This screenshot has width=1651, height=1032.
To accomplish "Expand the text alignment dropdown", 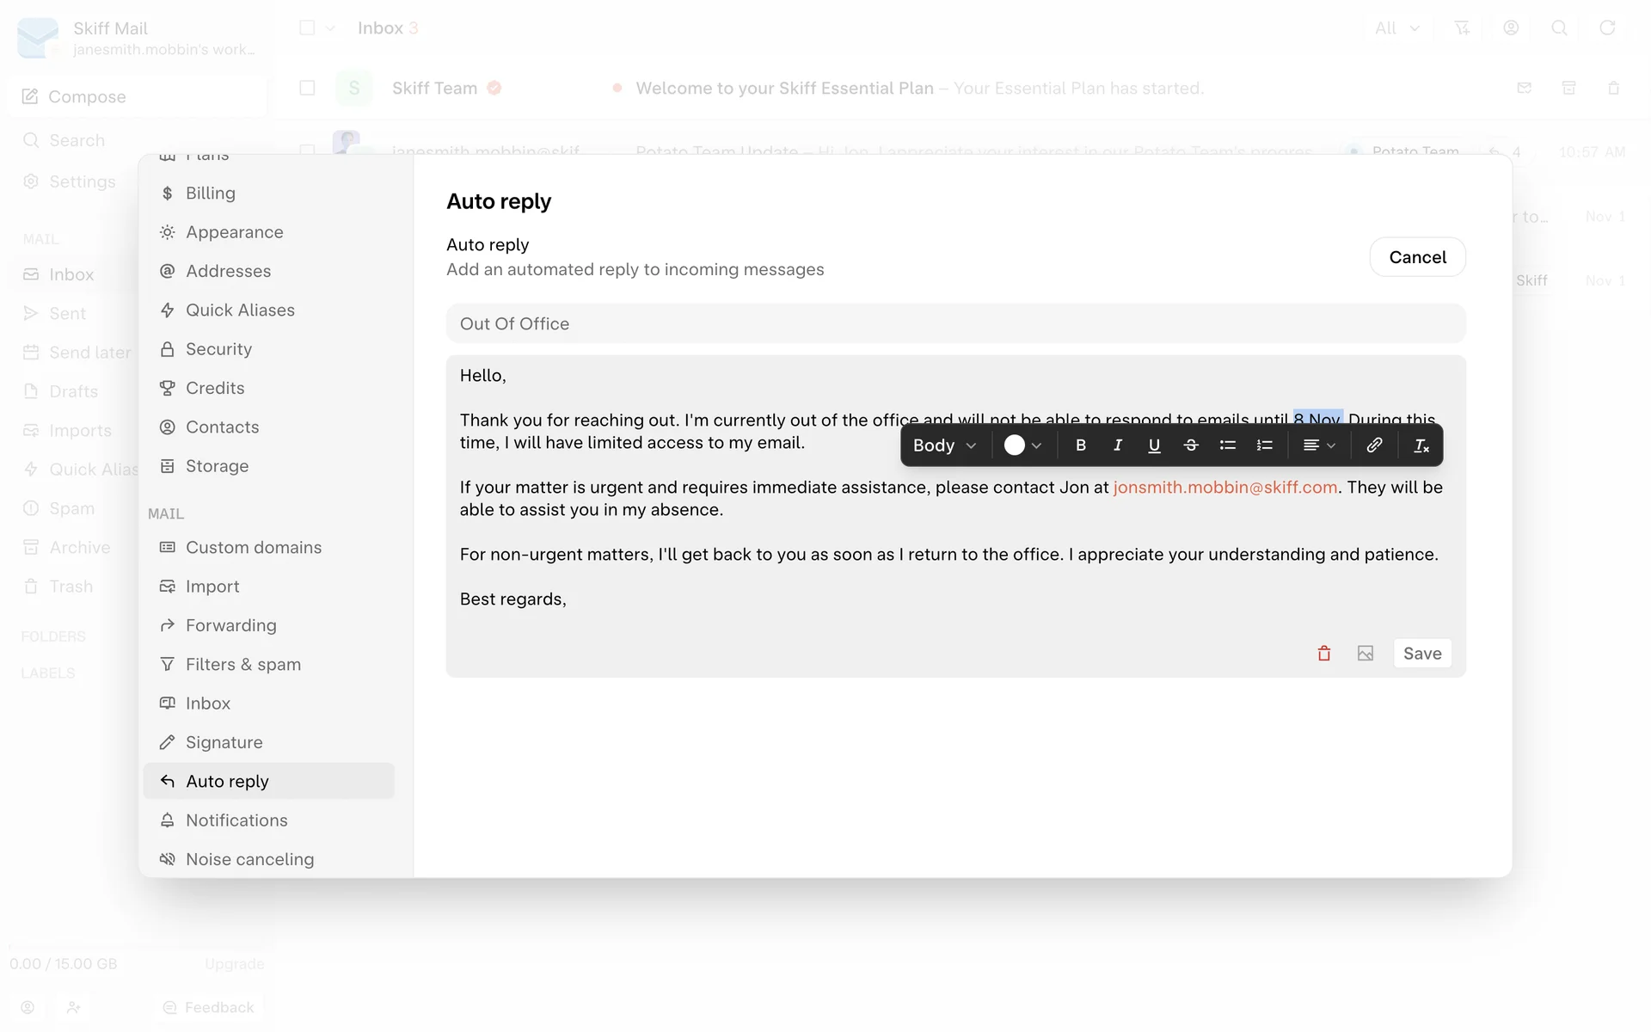I will [1318, 445].
